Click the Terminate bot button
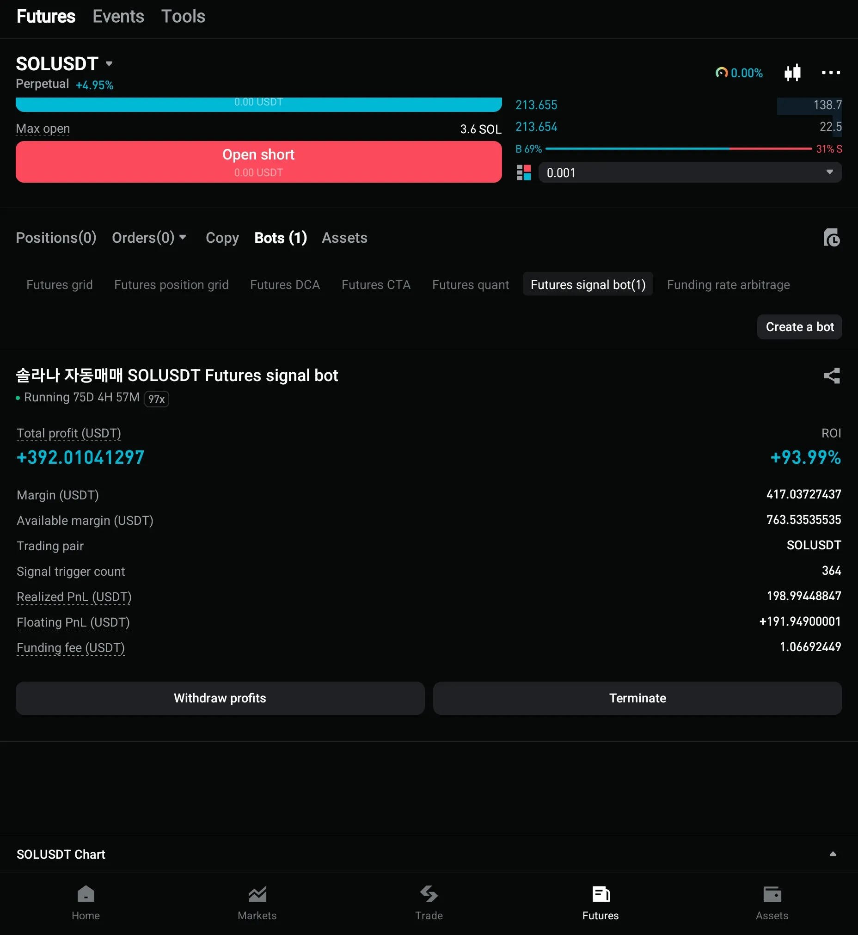The height and width of the screenshot is (935, 858). click(637, 698)
